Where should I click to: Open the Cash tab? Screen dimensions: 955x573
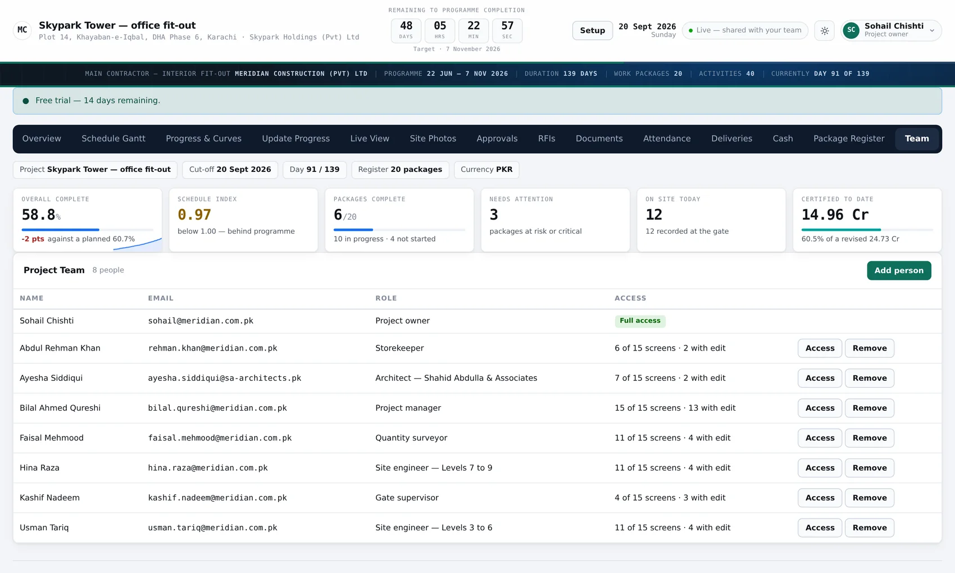(x=783, y=139)
